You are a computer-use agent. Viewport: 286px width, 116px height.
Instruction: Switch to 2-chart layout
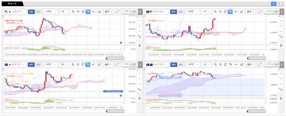click(268, 4)
